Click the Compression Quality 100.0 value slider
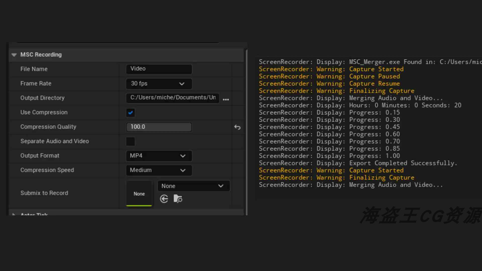Viewport: 482px width, 271px height. coord(159,127)
